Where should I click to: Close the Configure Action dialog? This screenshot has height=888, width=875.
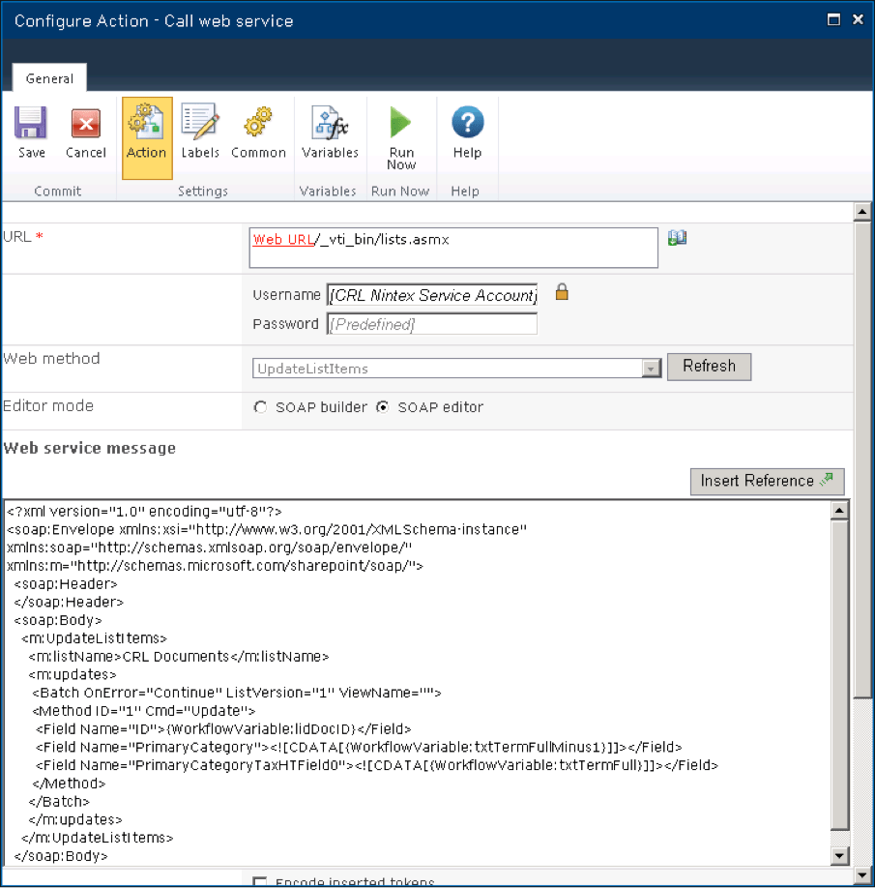point(858,19)
